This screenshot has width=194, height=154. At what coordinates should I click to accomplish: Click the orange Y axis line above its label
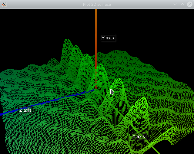[96, 21]
